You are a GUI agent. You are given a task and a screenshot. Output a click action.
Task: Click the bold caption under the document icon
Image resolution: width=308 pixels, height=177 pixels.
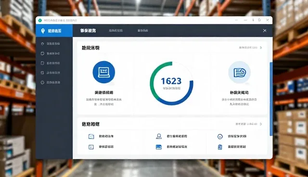[x=239, y=92]
